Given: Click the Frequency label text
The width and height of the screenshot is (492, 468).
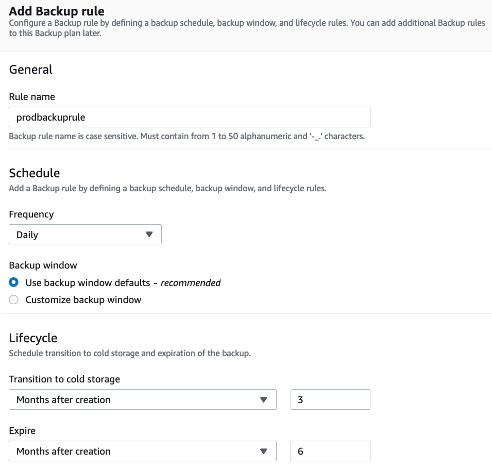Looking at the screenshot, I should click(31, 214).
